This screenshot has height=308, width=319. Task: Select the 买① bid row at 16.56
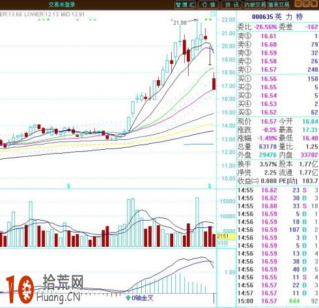pos(278,79)
